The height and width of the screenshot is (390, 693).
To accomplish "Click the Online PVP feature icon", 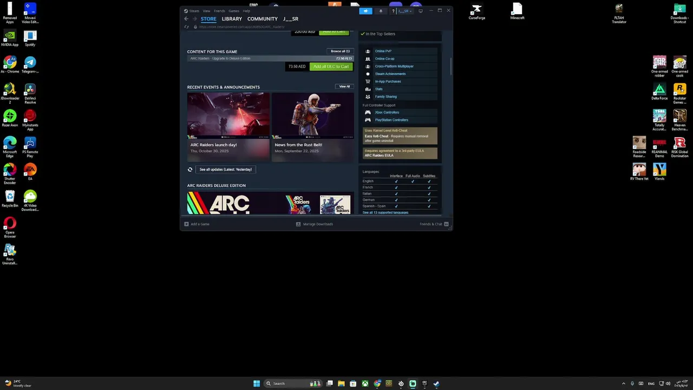I will point(368,51).
